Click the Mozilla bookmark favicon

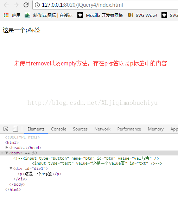coord(80,15)
